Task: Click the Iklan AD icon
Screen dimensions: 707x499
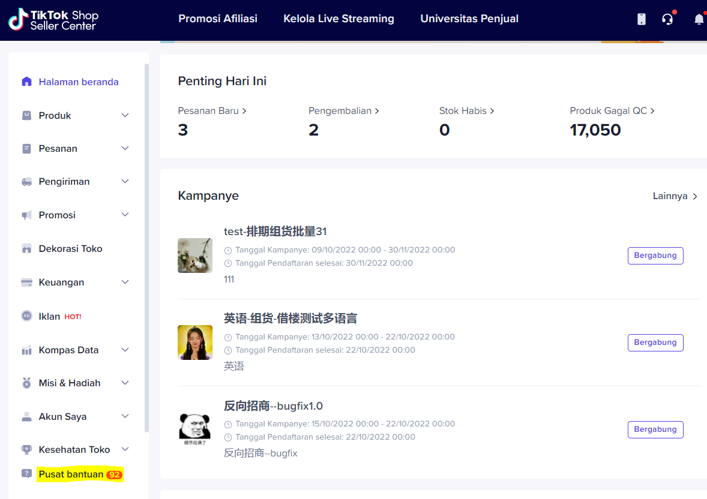Action: click(x=26, y=316)
